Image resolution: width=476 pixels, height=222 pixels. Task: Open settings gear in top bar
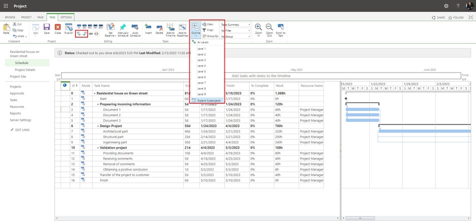point(446,6)
